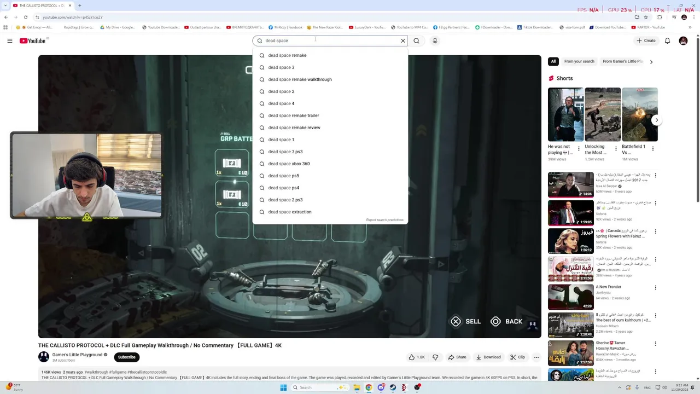Choose suggestion 'dead space 3 ps3'

[330, 152]
